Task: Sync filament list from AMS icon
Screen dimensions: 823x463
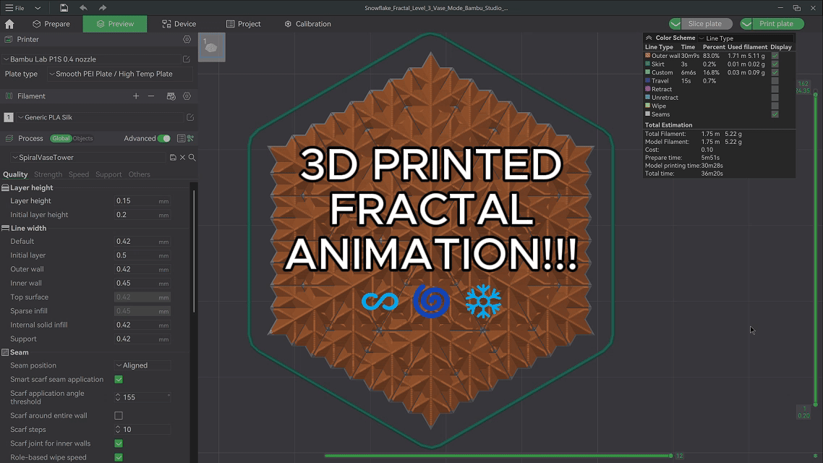Action: click(x=171, y=96)
